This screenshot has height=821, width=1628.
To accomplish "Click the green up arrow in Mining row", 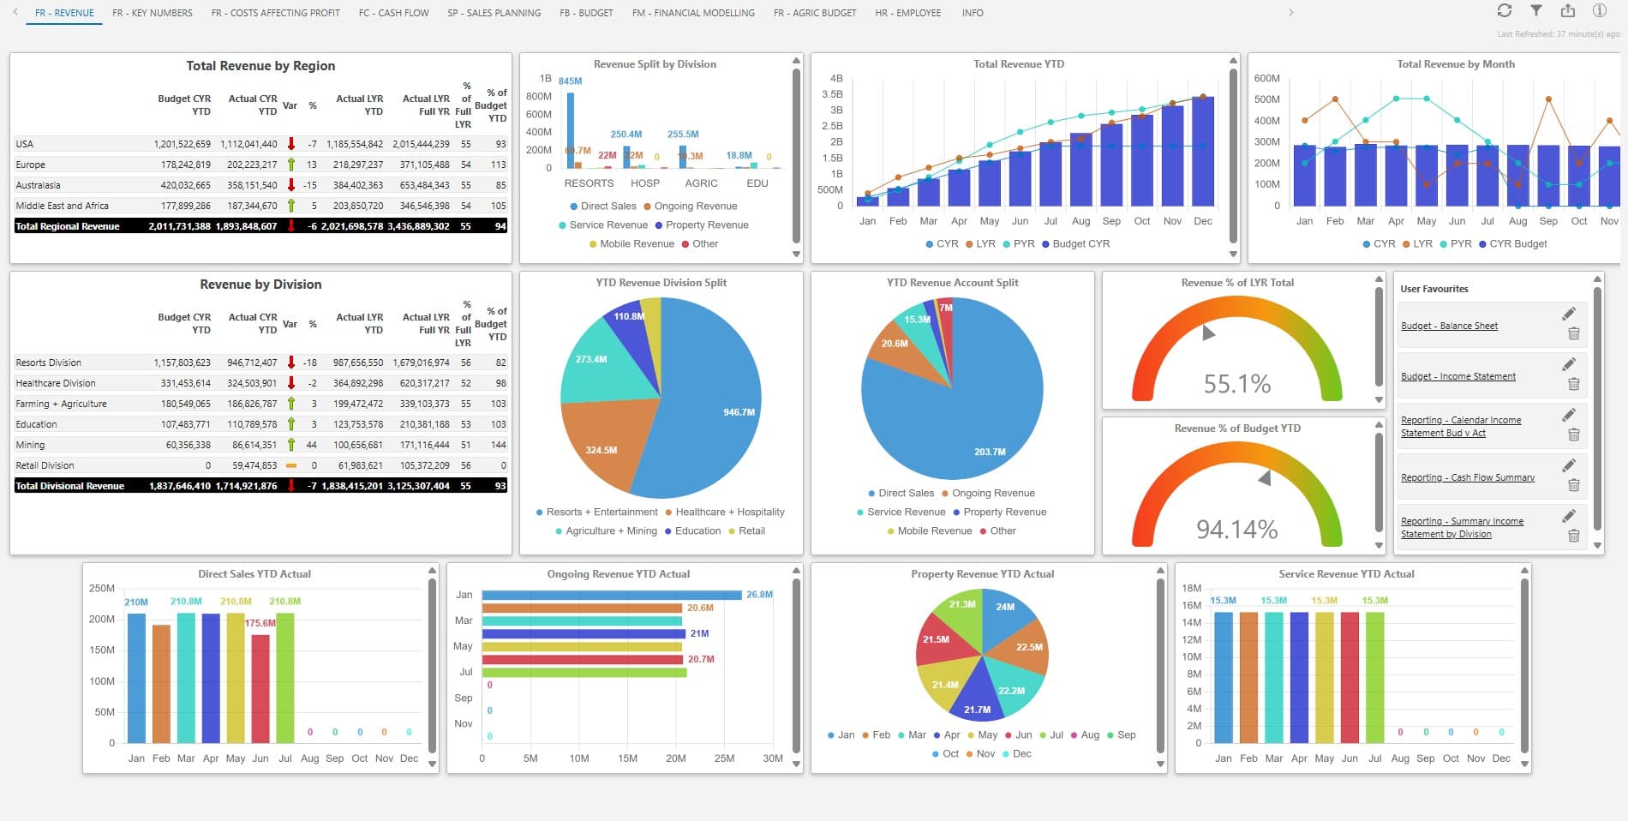I will [x=291, y=445].
